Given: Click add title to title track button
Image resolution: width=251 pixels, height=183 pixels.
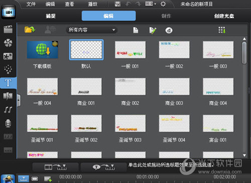Looking at the screenshot, I should [103, 167].
